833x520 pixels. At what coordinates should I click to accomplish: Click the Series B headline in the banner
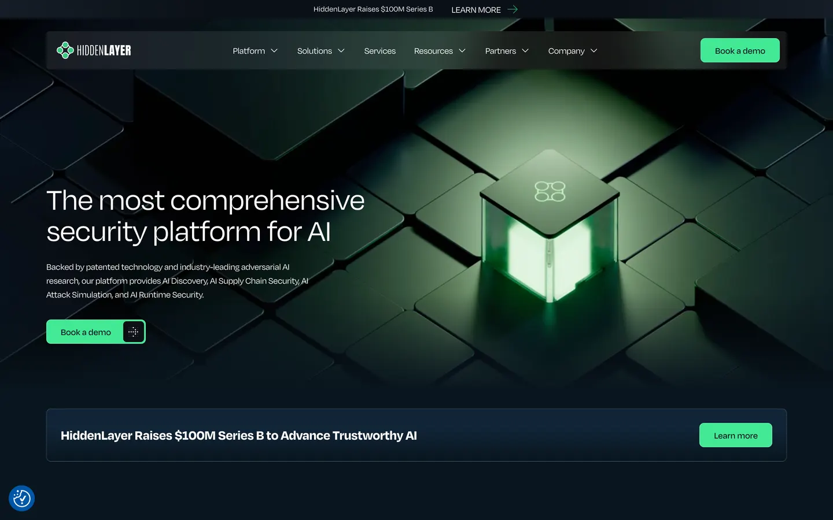[x=238, y=436]
